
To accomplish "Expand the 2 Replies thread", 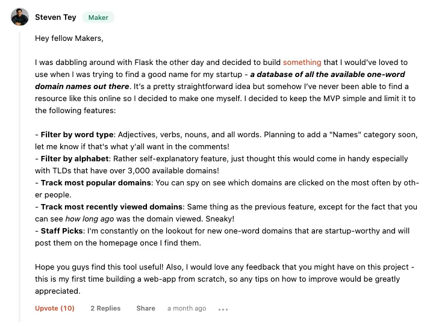I will click(x=105, y=308).
